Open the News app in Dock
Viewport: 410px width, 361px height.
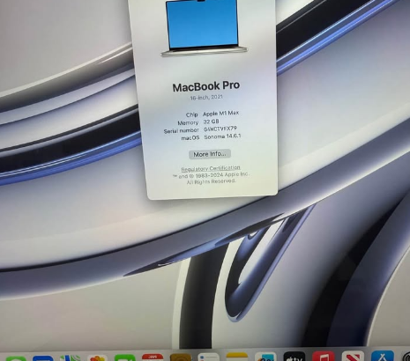[x=353, y=357]
